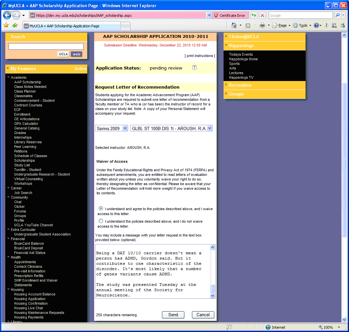
Task: Click the application status help question icon
Action: pos(194,68)
